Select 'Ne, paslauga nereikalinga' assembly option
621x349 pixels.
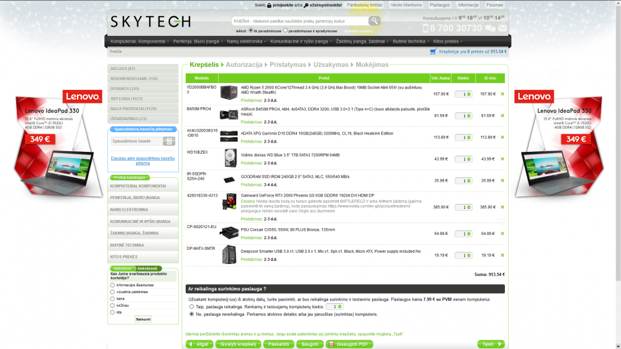[x=192, y=314]
